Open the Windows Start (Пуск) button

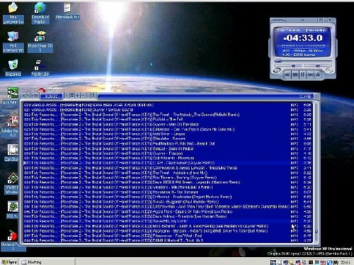coord(9,262)
